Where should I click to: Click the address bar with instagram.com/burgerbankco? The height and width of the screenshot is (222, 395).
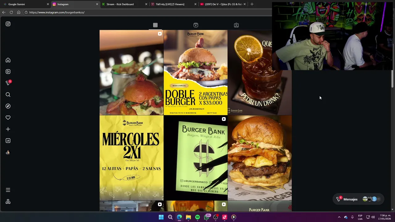148,12
